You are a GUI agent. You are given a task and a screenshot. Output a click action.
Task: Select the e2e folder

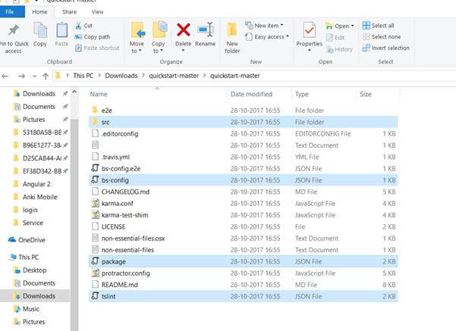243,111
